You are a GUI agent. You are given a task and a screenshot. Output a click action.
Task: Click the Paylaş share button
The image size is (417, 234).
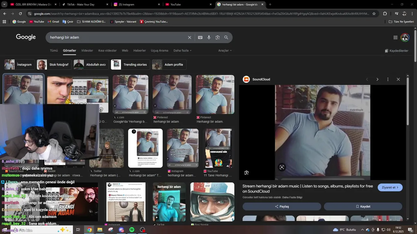pyautogui.click(x=282, y=206)
